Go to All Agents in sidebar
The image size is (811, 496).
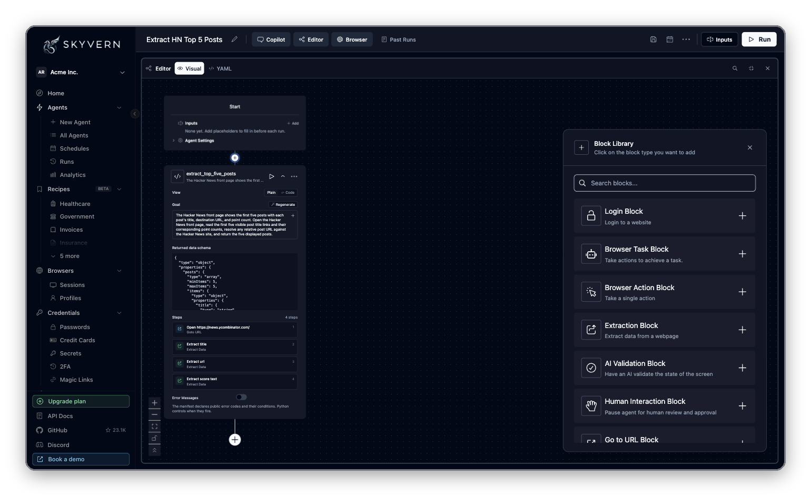tap(74, 135)
